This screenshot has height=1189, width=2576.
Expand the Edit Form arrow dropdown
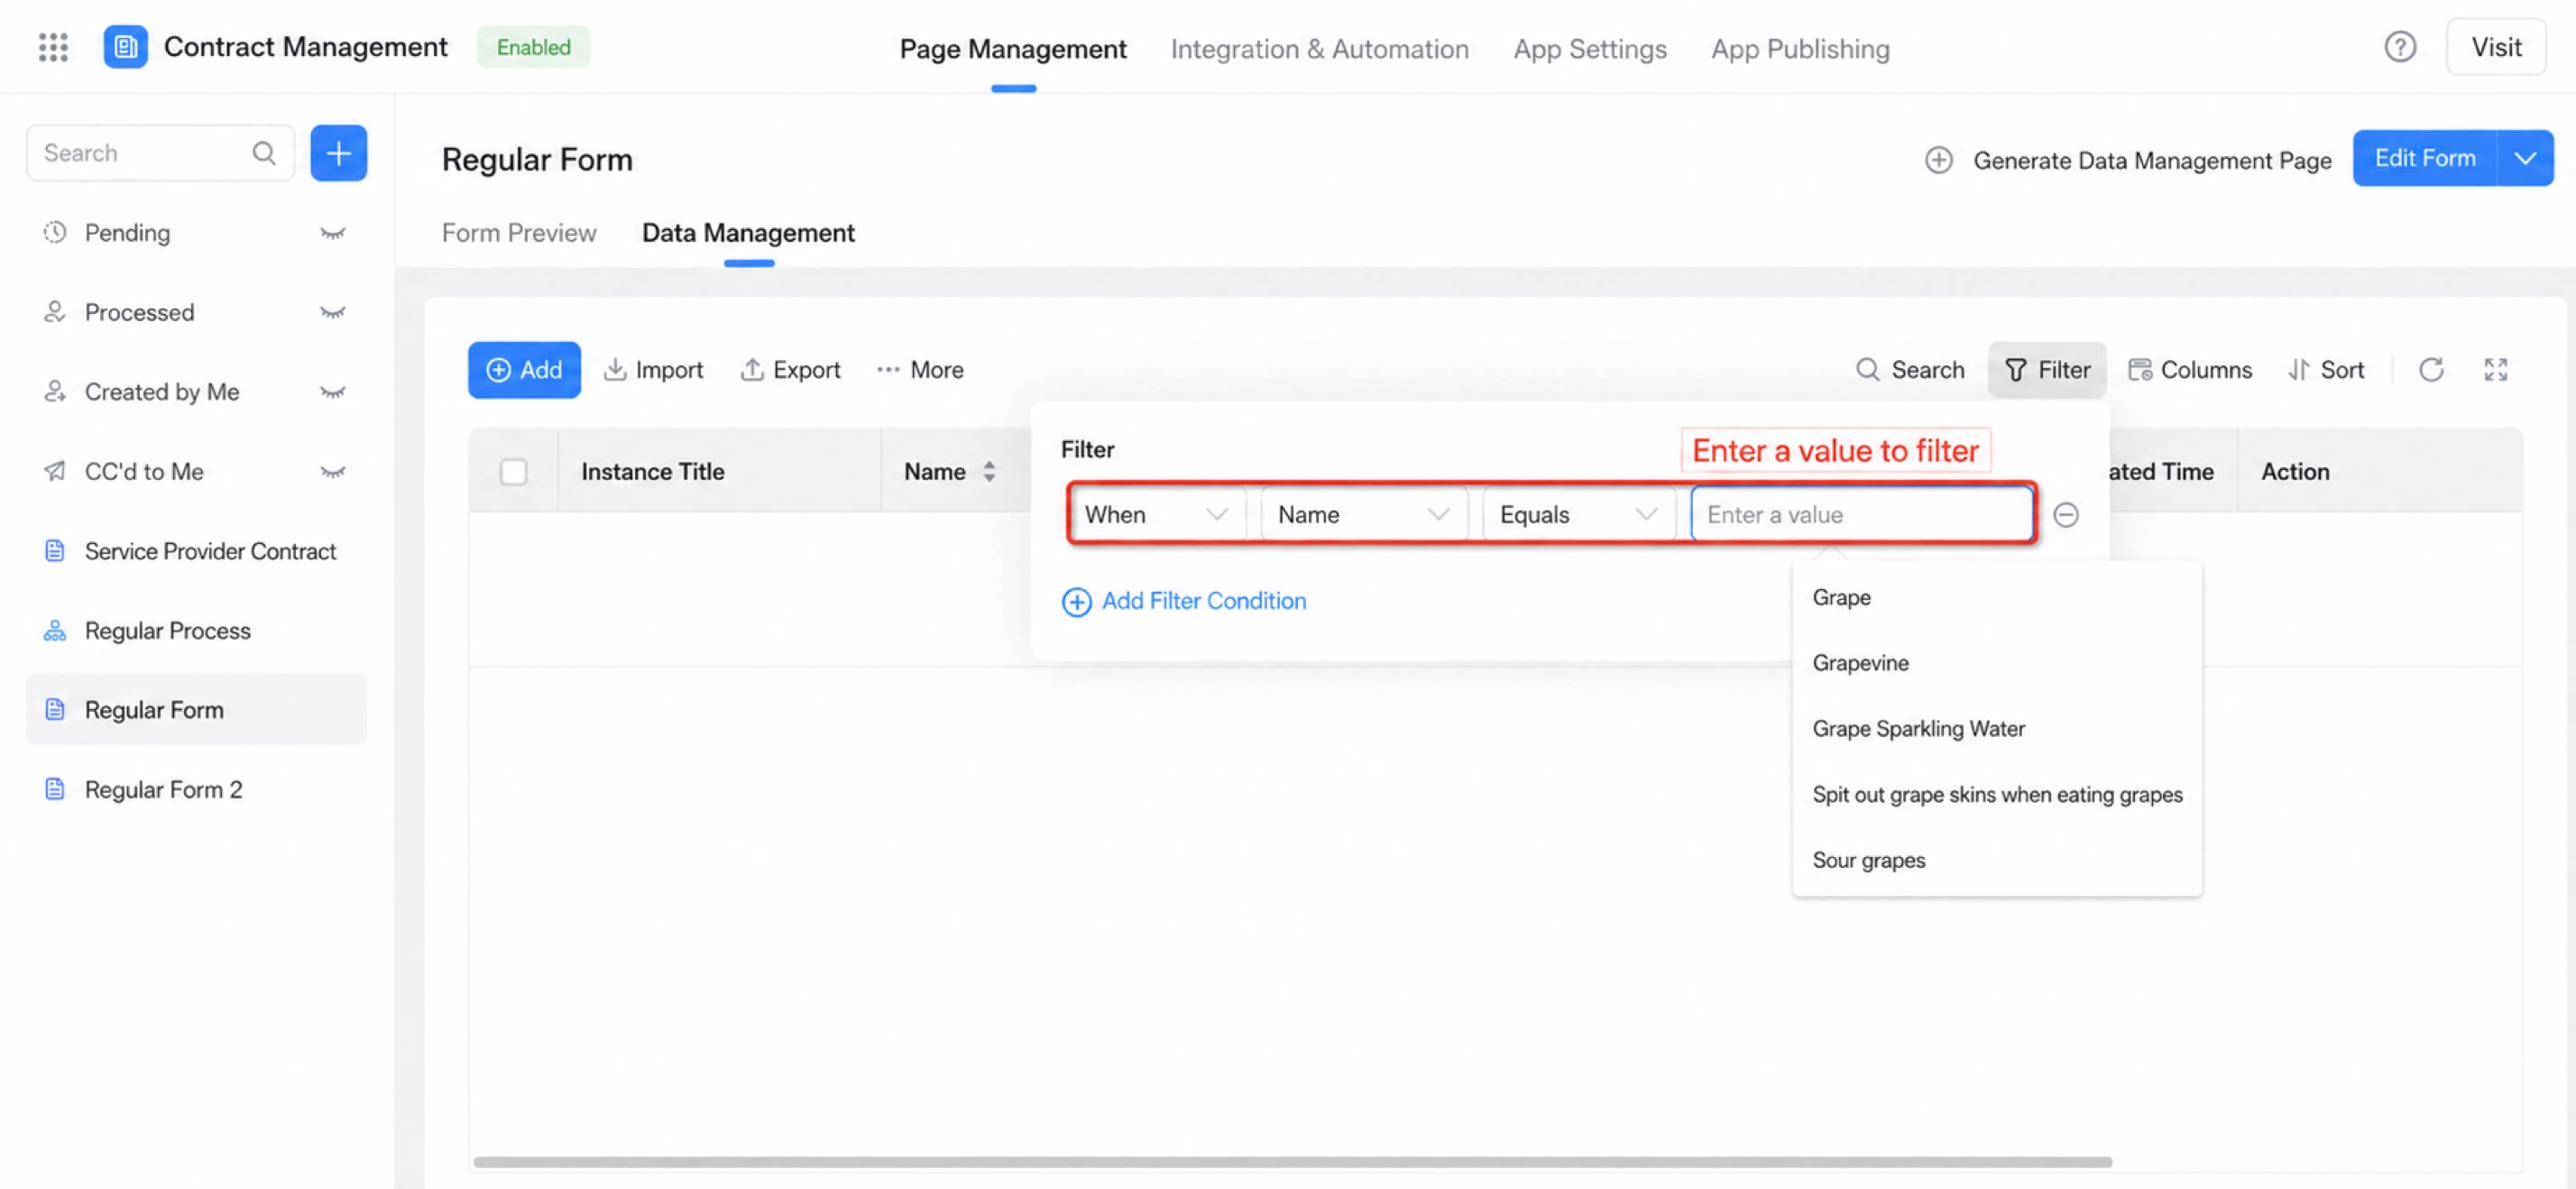pyautogui.click(x=2525, y=158)
